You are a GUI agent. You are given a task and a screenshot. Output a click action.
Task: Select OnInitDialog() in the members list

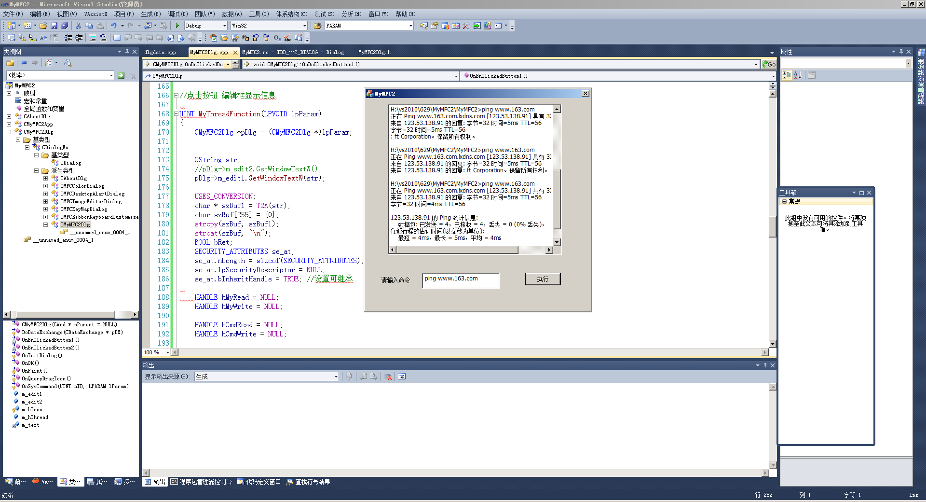41,355
